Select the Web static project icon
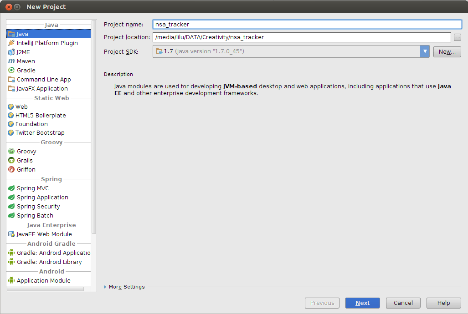The image size is (468, 314). click(x=11, y=106)
